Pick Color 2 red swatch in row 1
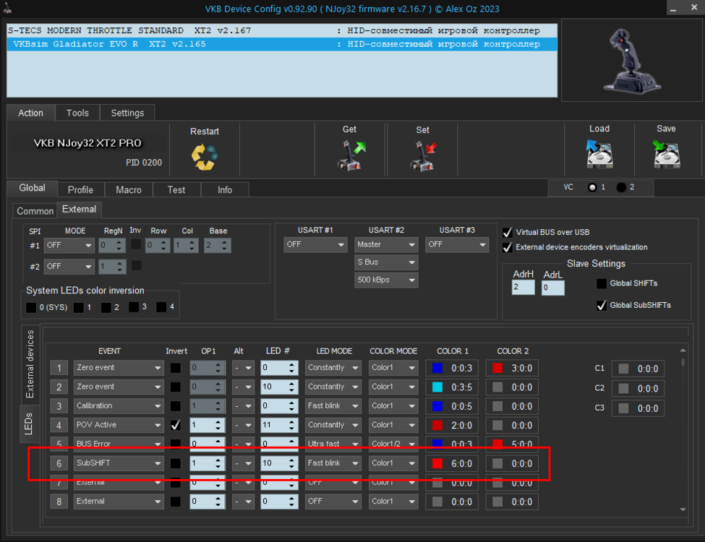The width and height of the screenshot is (705, 542). pyautogui.click(x=497, y=368)
